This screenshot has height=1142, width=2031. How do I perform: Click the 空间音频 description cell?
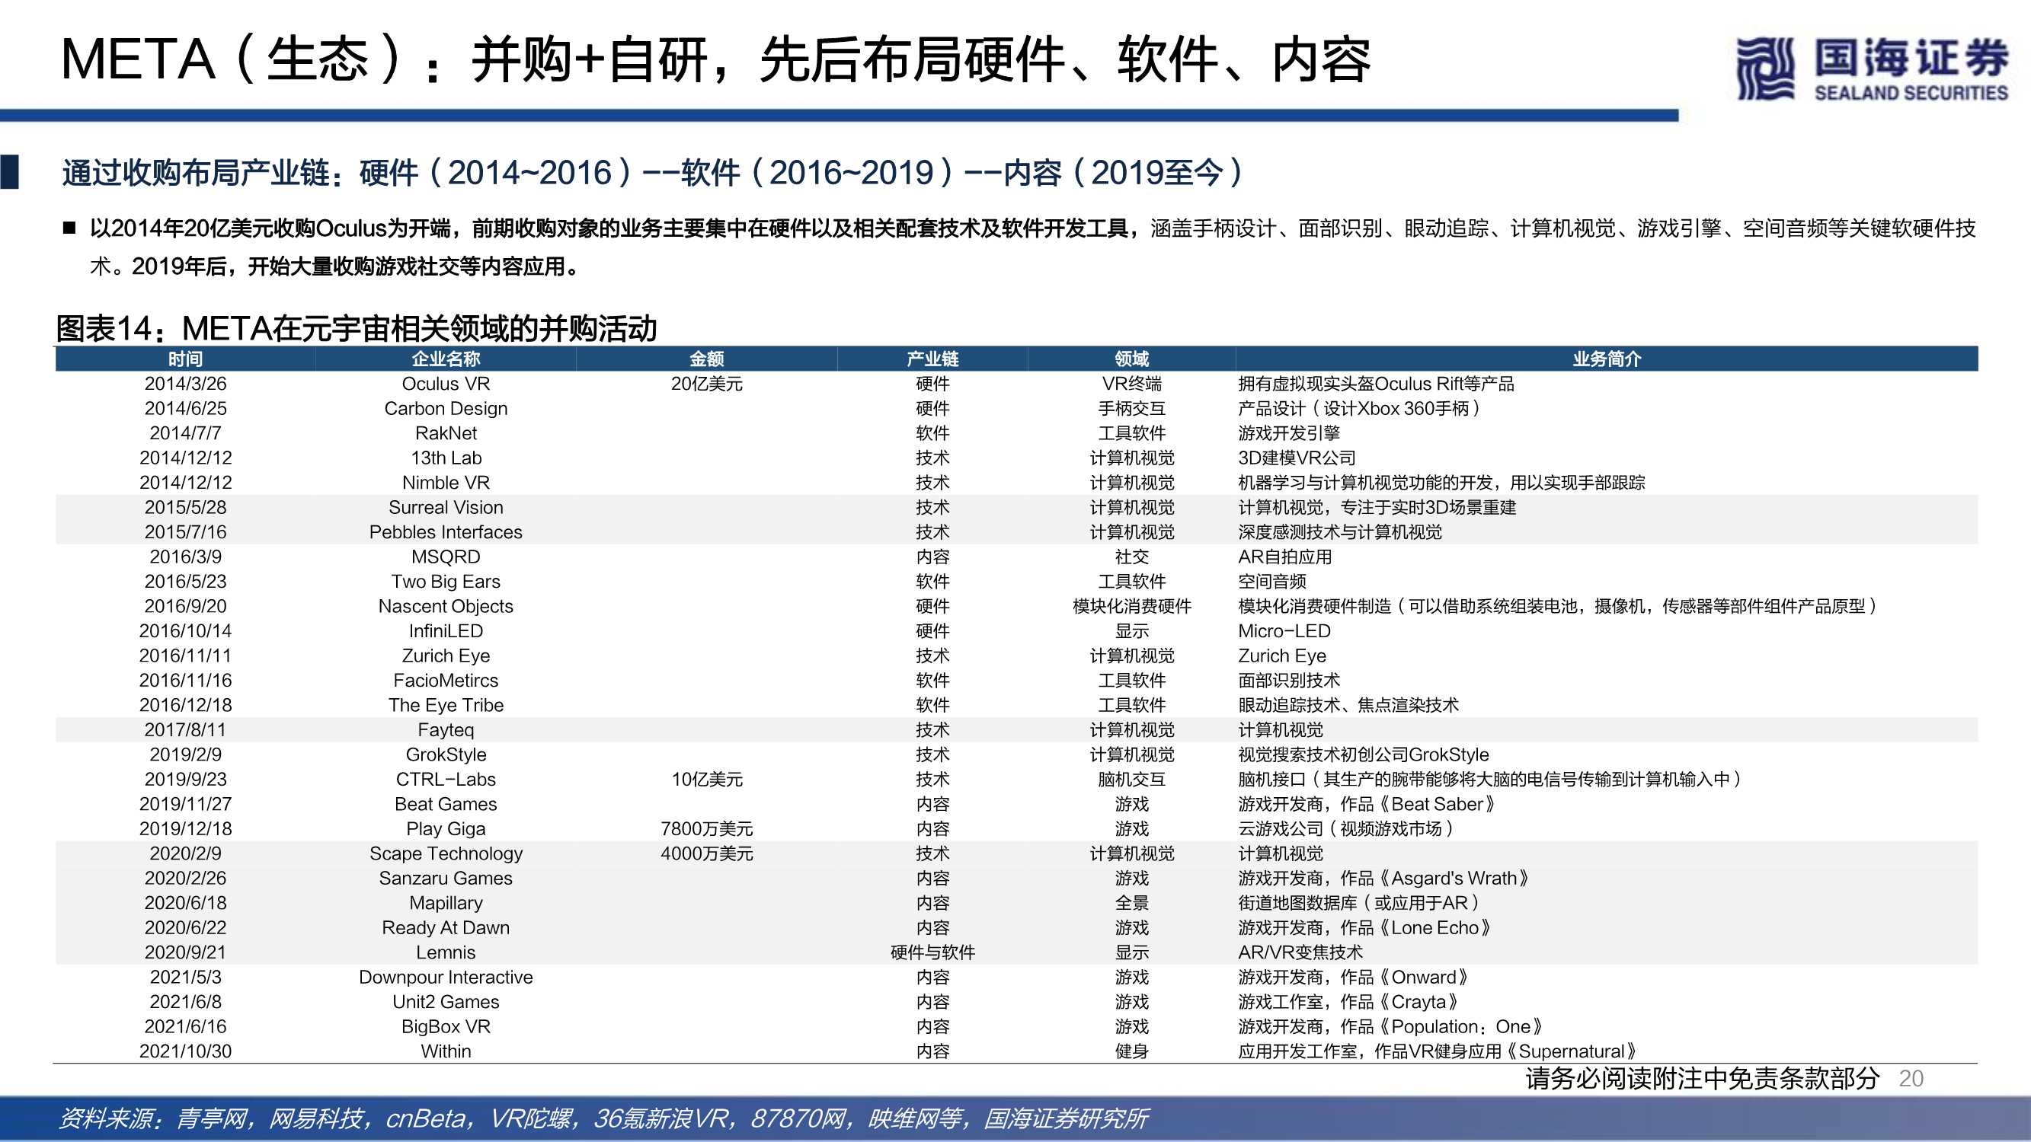[1271, 582]
